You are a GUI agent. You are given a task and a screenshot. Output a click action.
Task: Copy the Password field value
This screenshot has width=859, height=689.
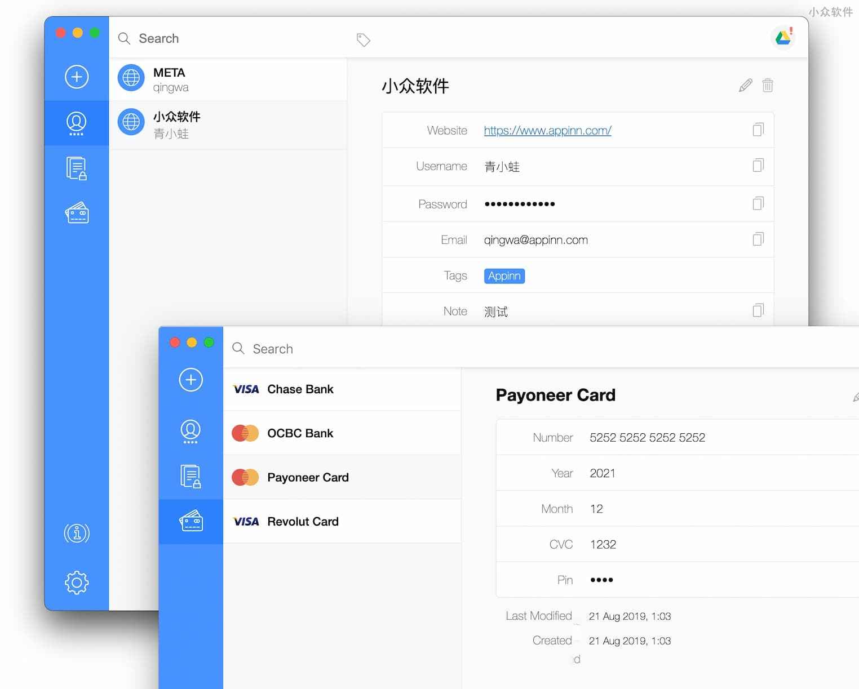(758, 203)
